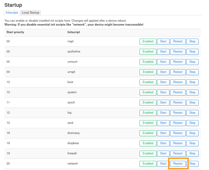Stop the rpcd service

[x=192, y=123]
